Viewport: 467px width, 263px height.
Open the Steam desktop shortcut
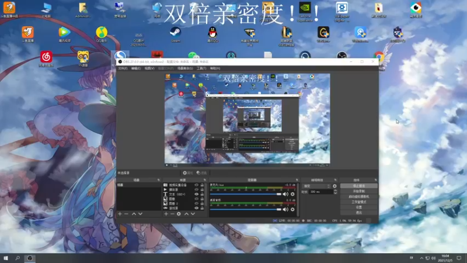tap(175, 34)
